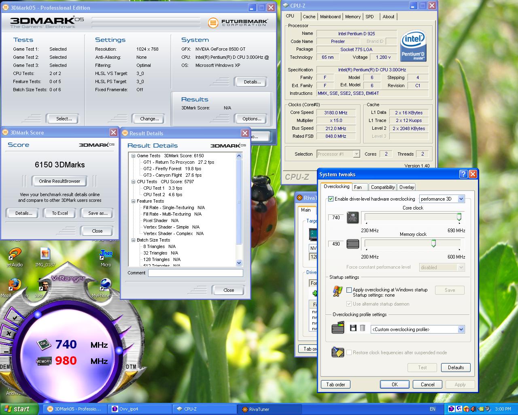Click the core clock value field 740

[x=336, y=218]
